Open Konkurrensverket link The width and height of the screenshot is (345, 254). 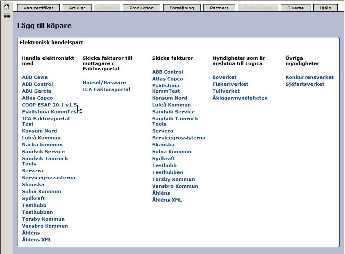[x=310, y=77]
